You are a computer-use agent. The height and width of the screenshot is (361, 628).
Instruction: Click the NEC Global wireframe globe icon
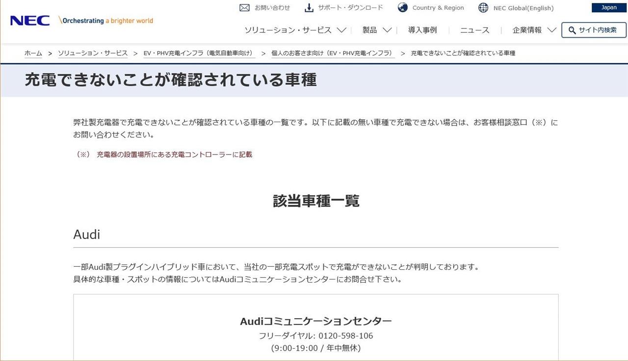pos(483,7)
